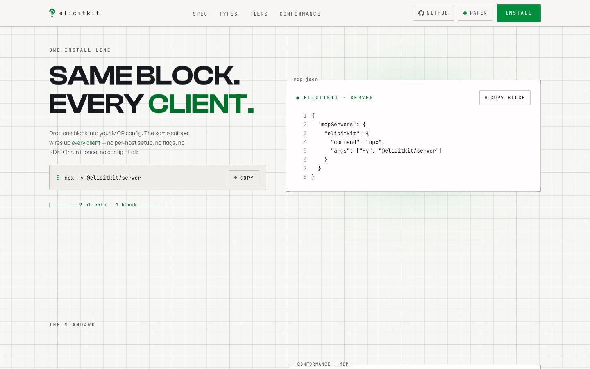Click the GitHub octocat icon
590x369 pixels.
(x=421, y=13)
